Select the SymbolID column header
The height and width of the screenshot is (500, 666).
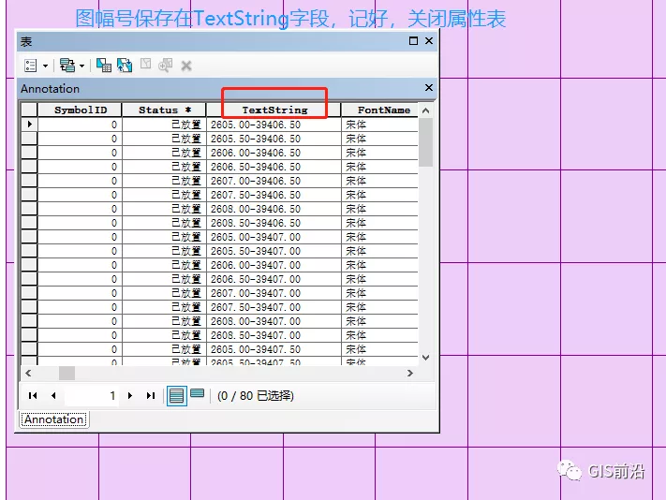81,110
